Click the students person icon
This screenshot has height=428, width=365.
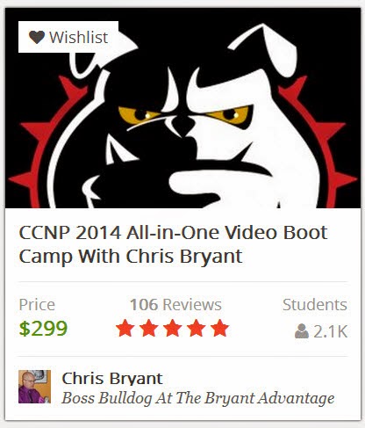[302, 331]
